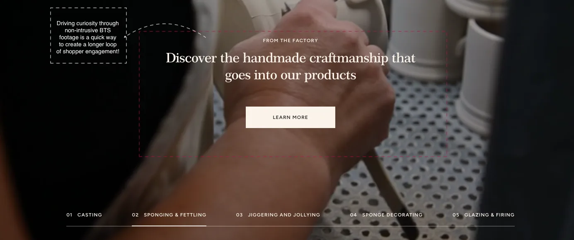Click the curved dashed annotation arrow
Viewport: 574px width, 240px height.
coord(165,30)
